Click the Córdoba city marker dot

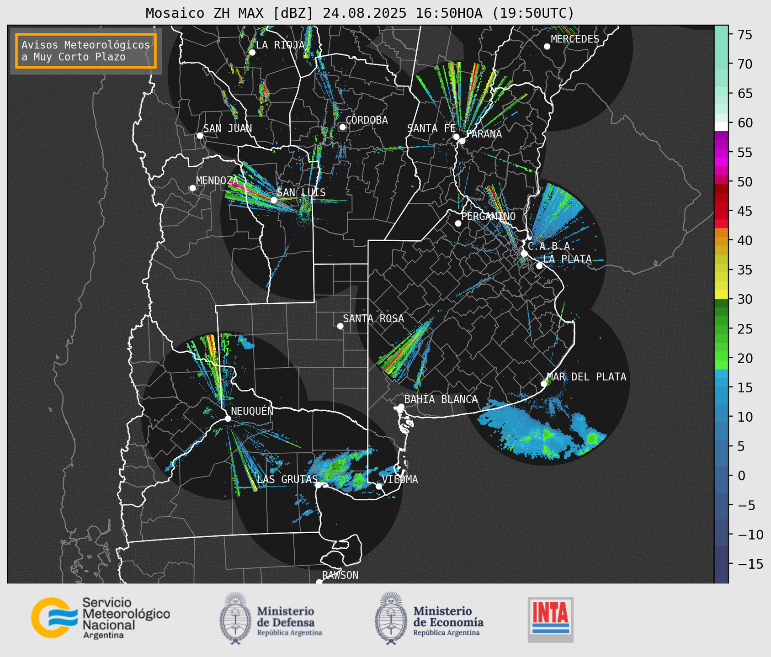pyautogui.click(x=342, y=127)
